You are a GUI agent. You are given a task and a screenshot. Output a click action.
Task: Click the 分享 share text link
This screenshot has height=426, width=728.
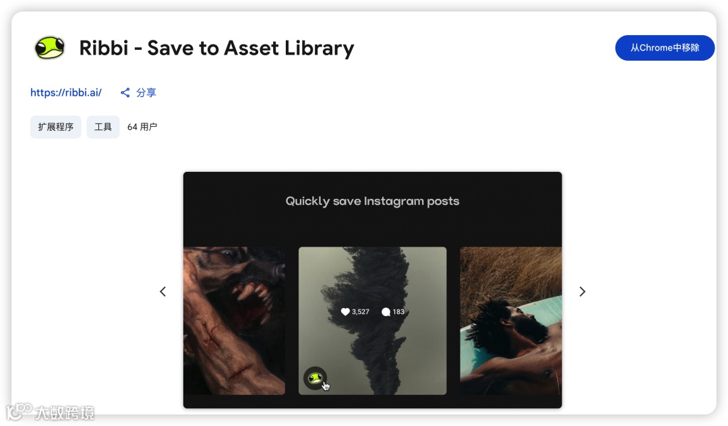(x=146, y=93)
